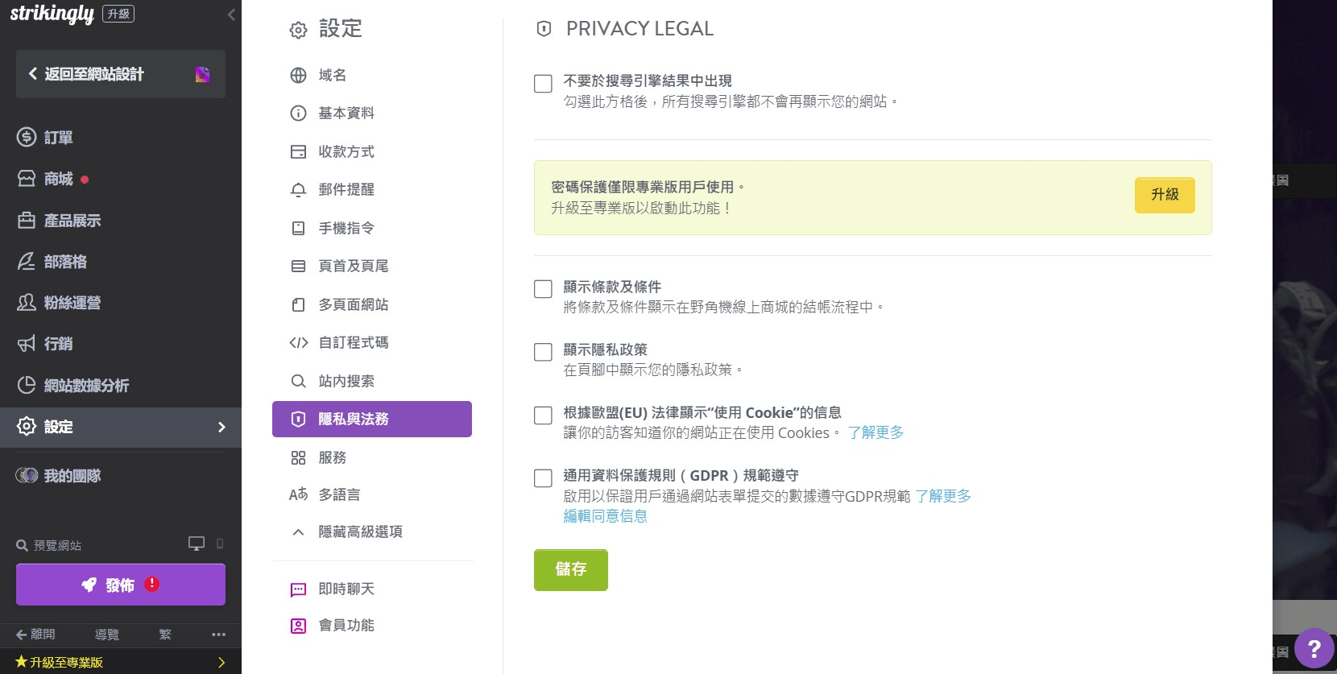
Task: Open the 部落格 blog pen icon
Action: point(27,261)
